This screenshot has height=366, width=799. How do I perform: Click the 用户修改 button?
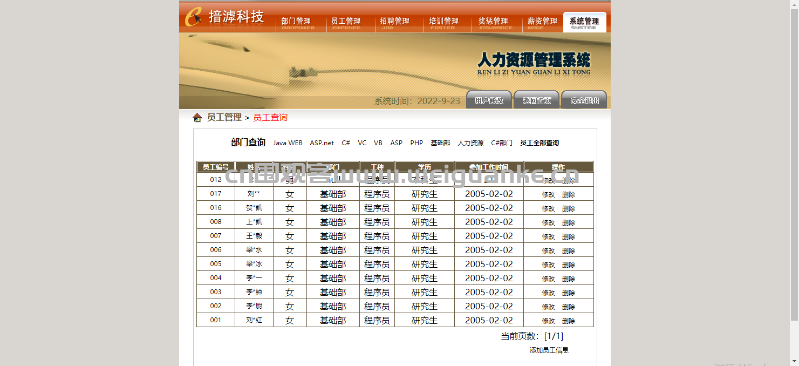(489, 100)
